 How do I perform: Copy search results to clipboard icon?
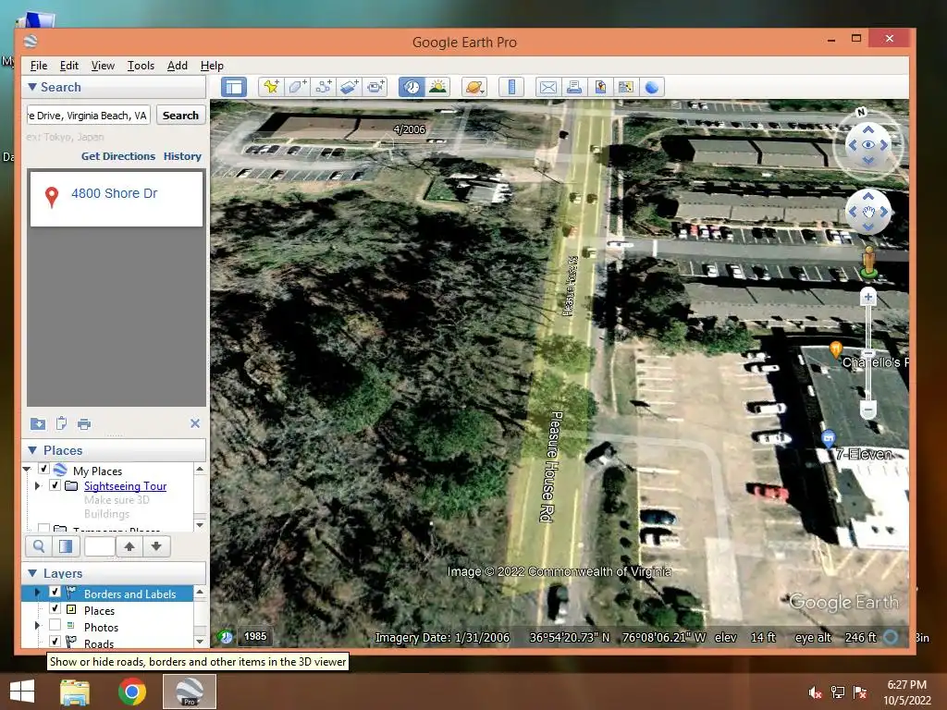point(61,423)
